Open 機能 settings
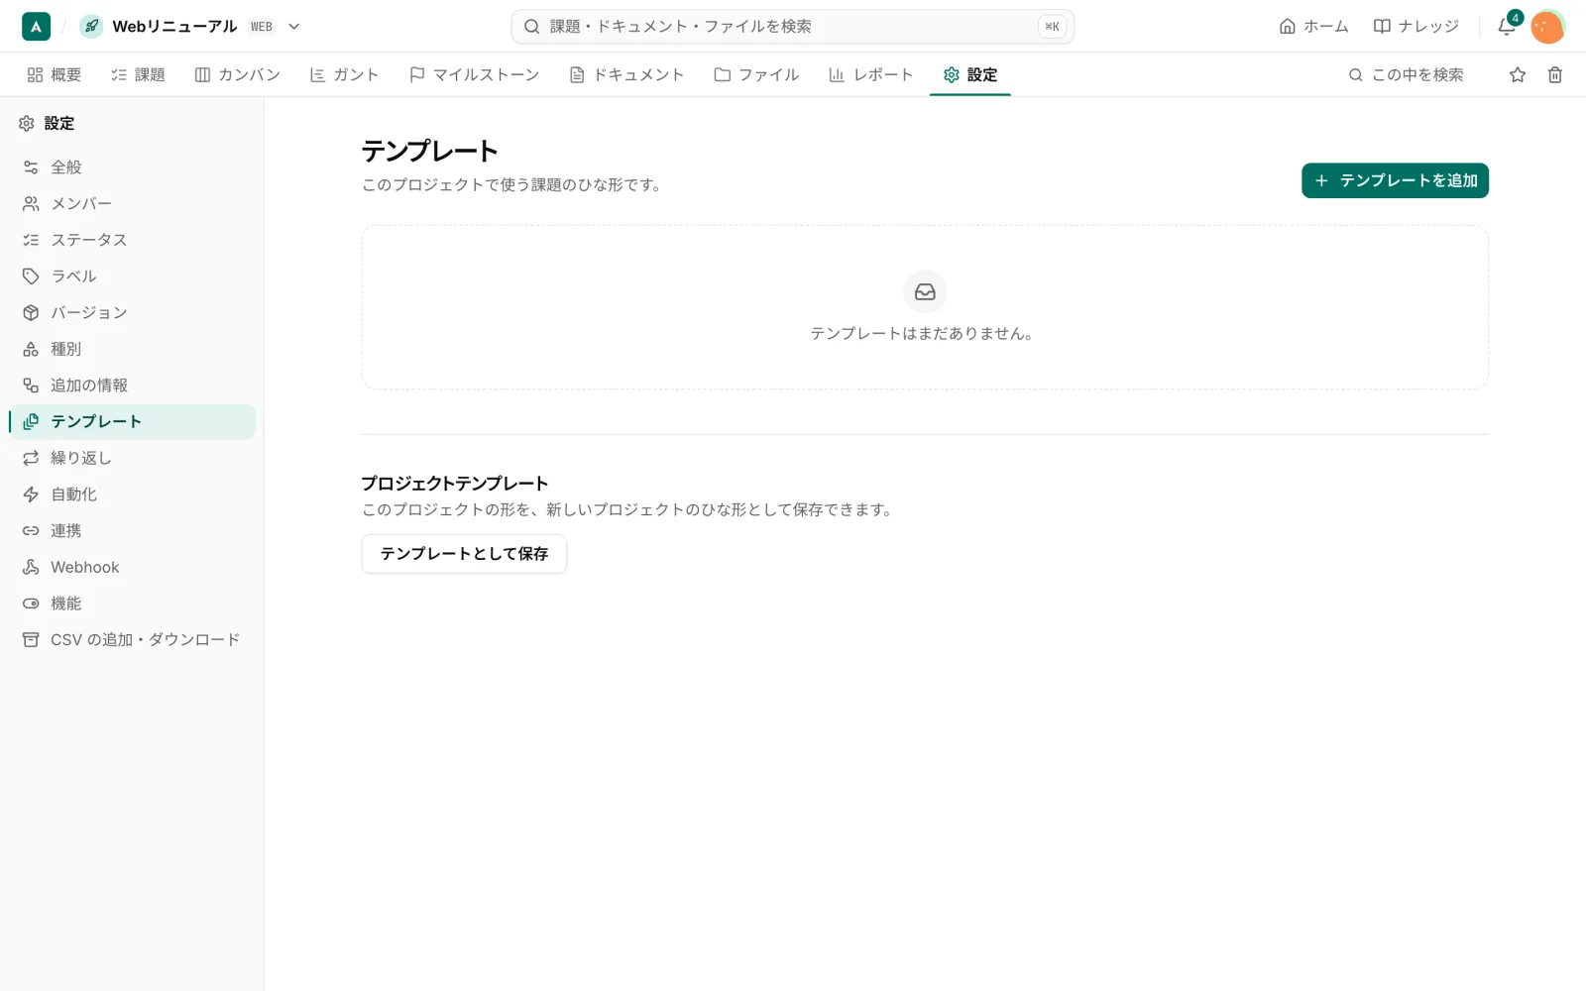 (132, 604)
